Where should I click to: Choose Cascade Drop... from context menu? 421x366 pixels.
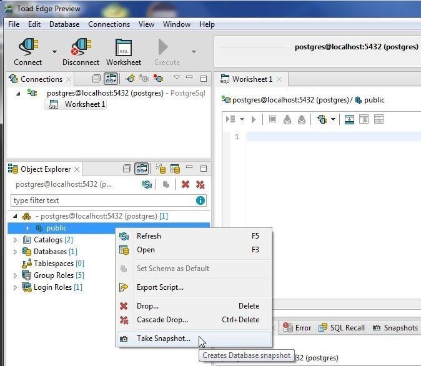click(194, 320)
